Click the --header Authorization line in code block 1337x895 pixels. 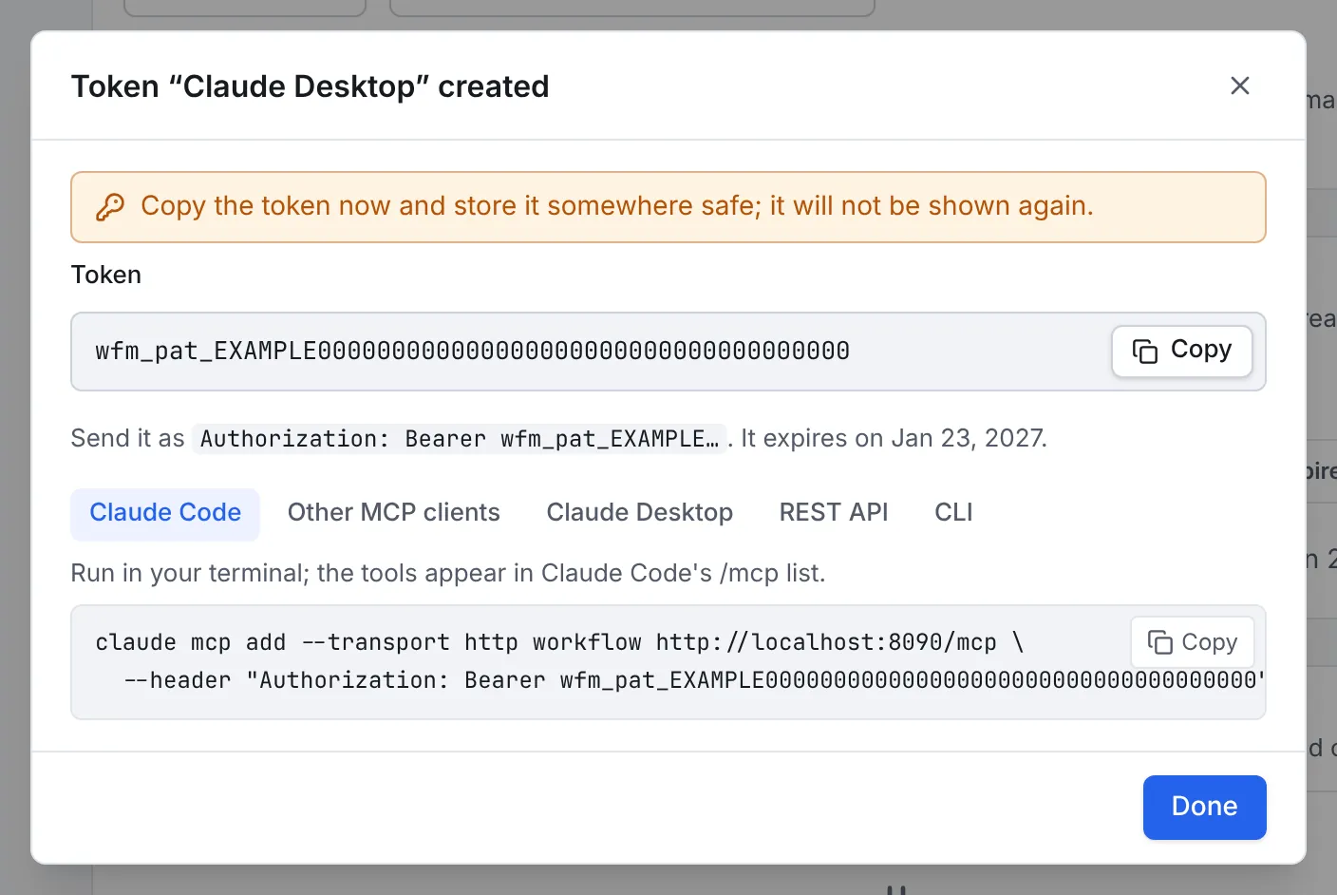694,681
